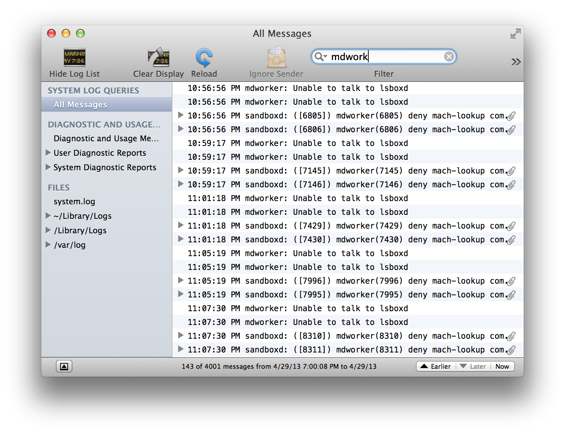Clear the filter text with the X button
Image resolution: width=565 pixels, height=434 pixels.
[x=449, y=57]
